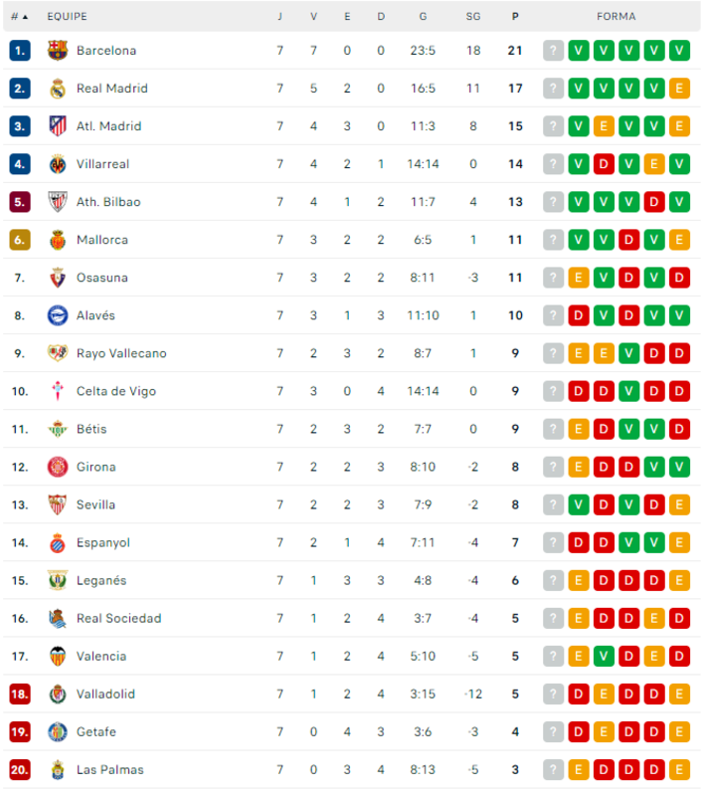The image size is (707, 796).
Task: Click the Alavés blue round crest
Action: pyautogui.click(x=58, y=315)
